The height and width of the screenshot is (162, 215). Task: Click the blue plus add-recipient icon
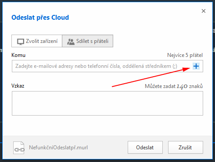tap(196, 66)
